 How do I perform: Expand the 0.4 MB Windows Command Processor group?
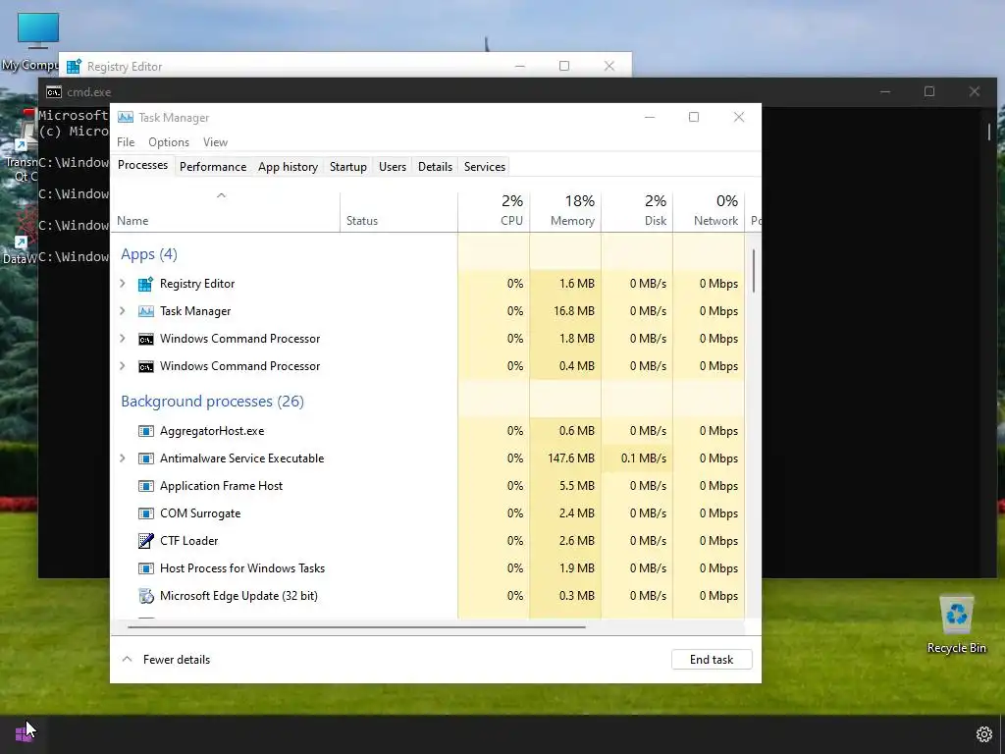123,366
